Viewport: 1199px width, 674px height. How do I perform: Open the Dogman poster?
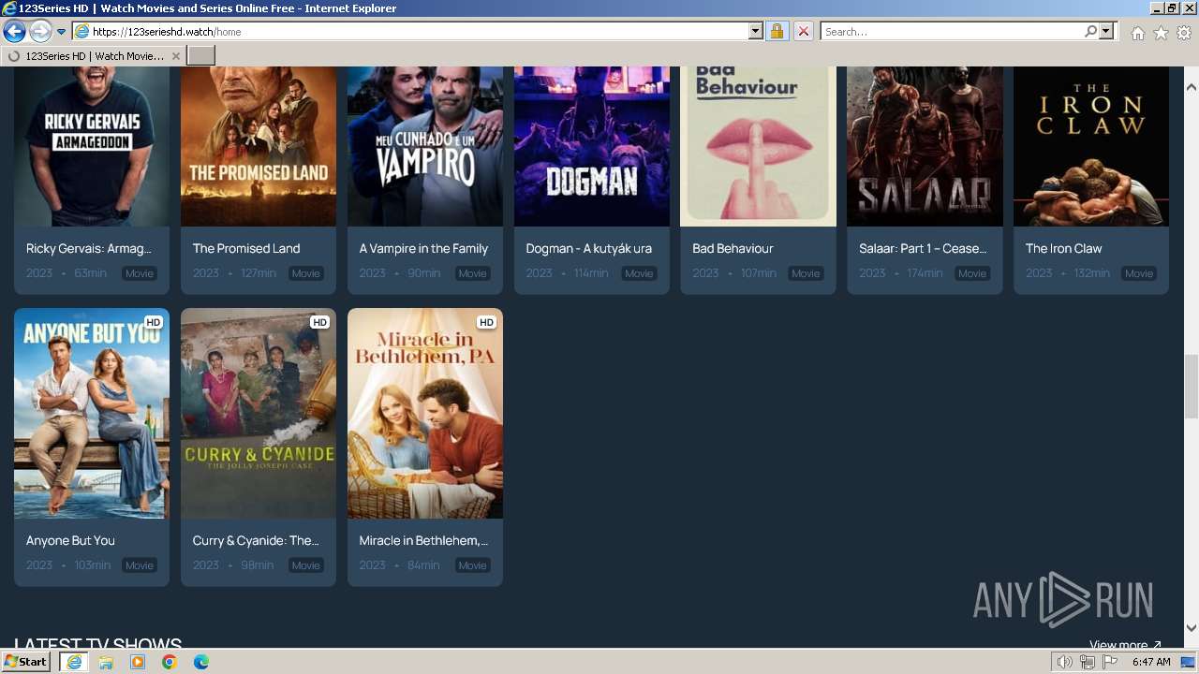[x=592, y=146]
